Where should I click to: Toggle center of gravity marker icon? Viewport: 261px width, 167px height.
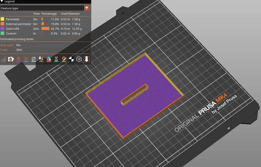tap(71, 59)
